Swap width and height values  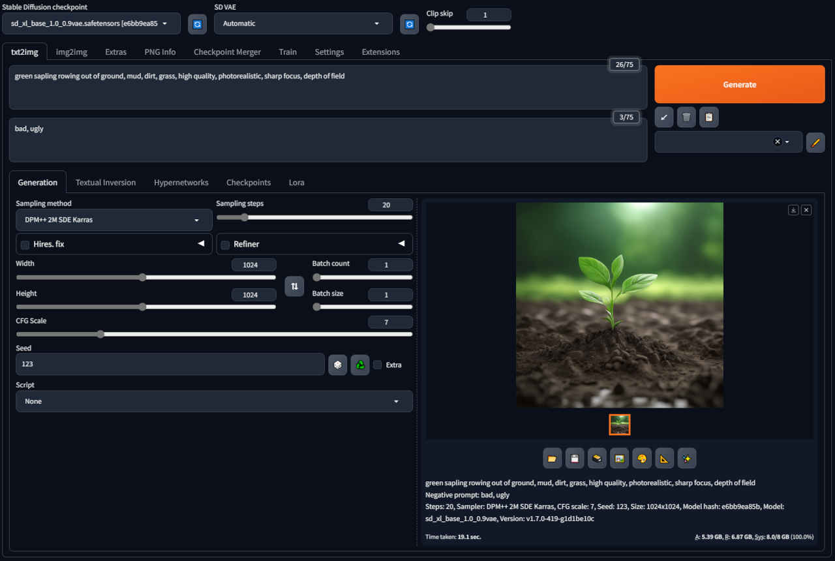point(294,286)
